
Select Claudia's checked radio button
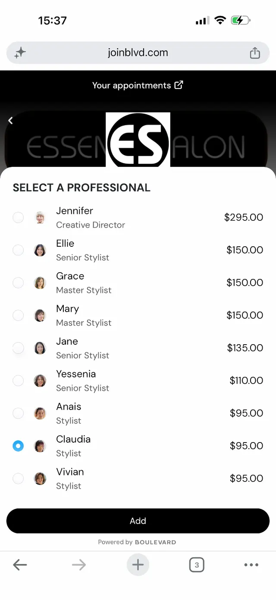pyautogui.click(x=18, y=446)
